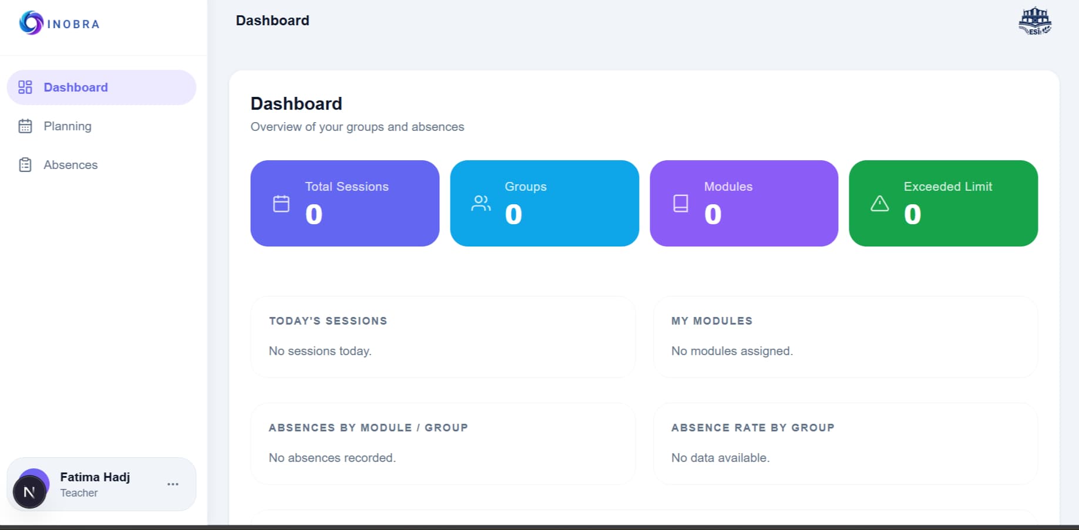The width and height of the screenshot is (1079, 530).
Task: Click the Dashboard grid icon in sidebar
Action: click(x=25, y=87)
